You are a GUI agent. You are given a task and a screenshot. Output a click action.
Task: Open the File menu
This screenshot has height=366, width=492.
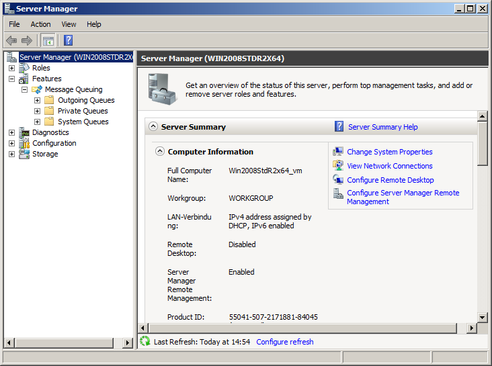14,24
